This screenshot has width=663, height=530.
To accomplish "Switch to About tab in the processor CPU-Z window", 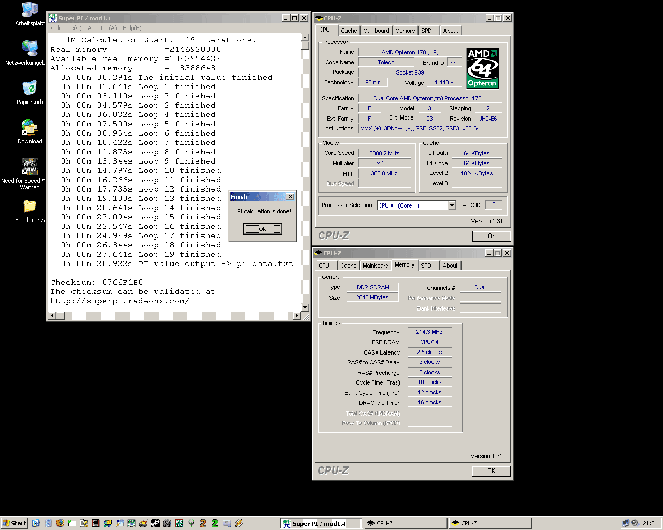I will tap(451, 31).
